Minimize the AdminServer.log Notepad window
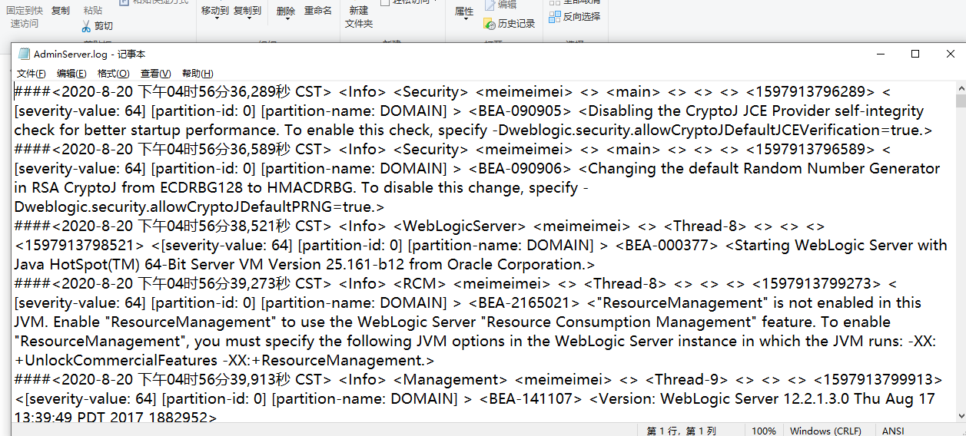 [x=880, y=54]
